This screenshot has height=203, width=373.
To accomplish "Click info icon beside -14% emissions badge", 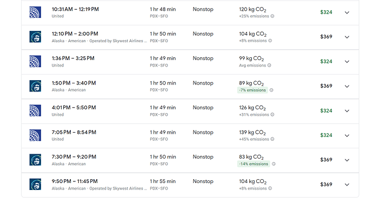I will 274,164.
